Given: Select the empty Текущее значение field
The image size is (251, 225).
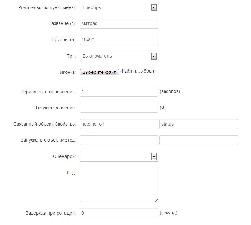Looking at the screenshot, I should [x=119, y=108].
